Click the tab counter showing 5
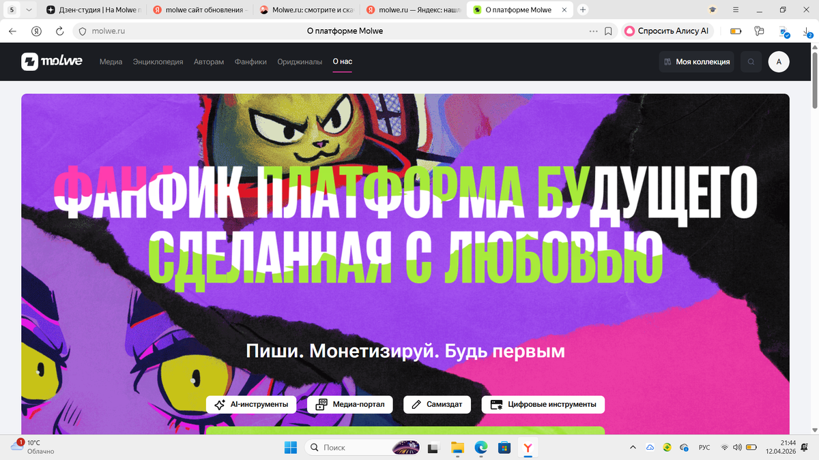Viewport: 819px width, 460px height. (12, 10)
